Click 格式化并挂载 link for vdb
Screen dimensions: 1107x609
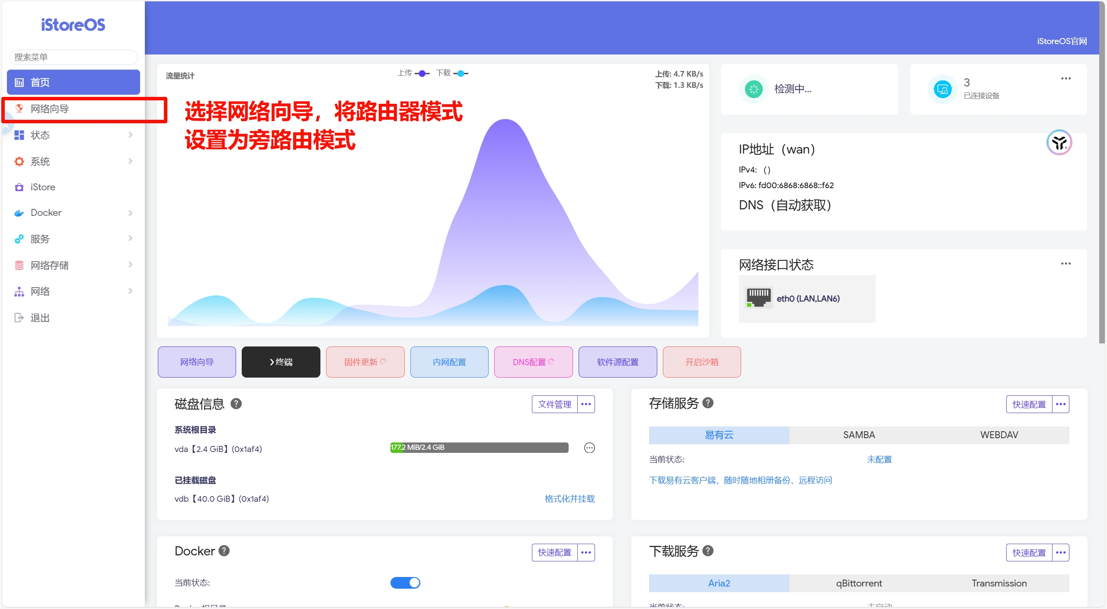569,499
